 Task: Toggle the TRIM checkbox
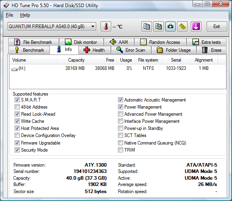tap(120, 150)
